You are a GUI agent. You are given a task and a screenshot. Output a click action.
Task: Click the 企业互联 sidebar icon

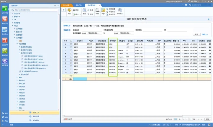click(x=4, y=42)
